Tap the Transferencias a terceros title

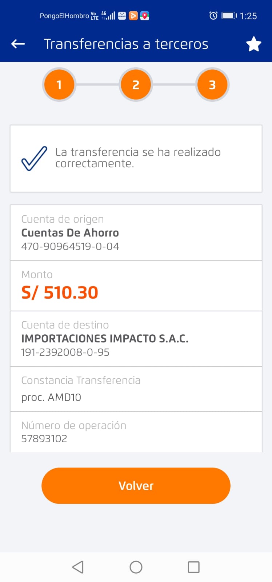126,44
